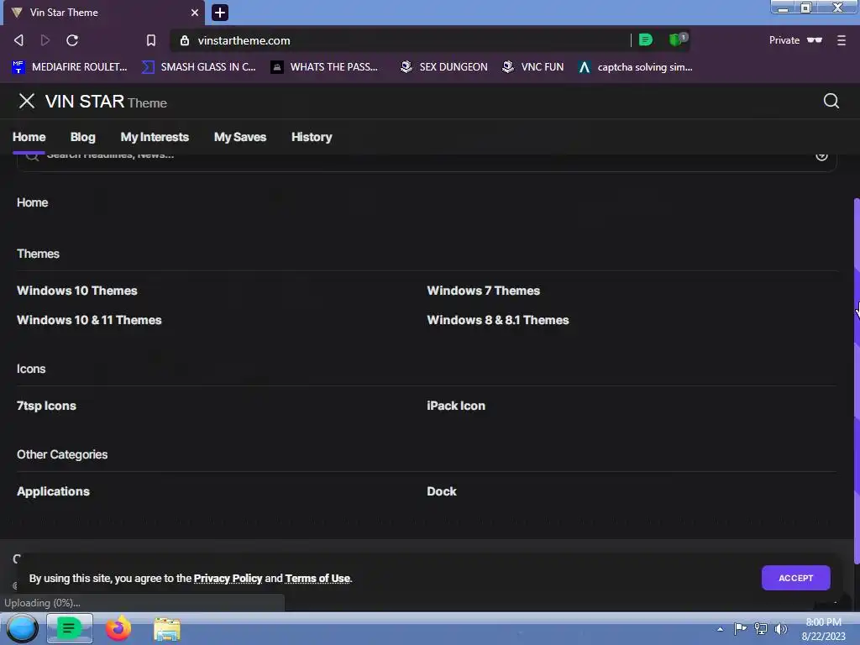Reload the page
Screen dimensions: 860x645
click(x=72, y=40)
